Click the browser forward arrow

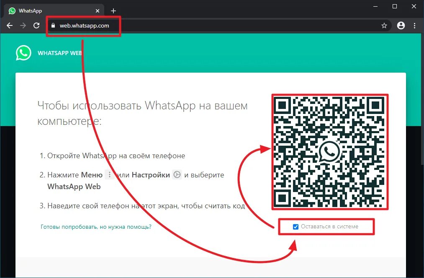click(23, 25)
